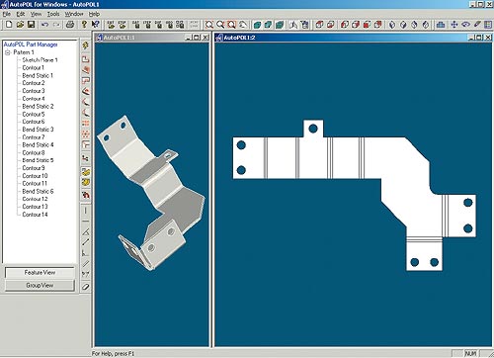
Task: Open the Window menu
Action: pyautogui.click(x=74, y=14)
